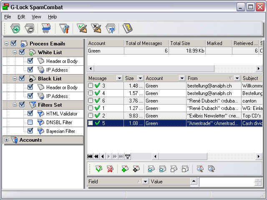Click the second checked-envelope select icon
Image resolution: width=267 pixels, height=200 pixels.
pos(162,169)
